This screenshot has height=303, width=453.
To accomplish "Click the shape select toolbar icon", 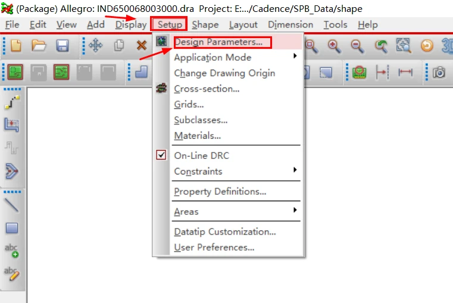I will [x=326, y=72].
